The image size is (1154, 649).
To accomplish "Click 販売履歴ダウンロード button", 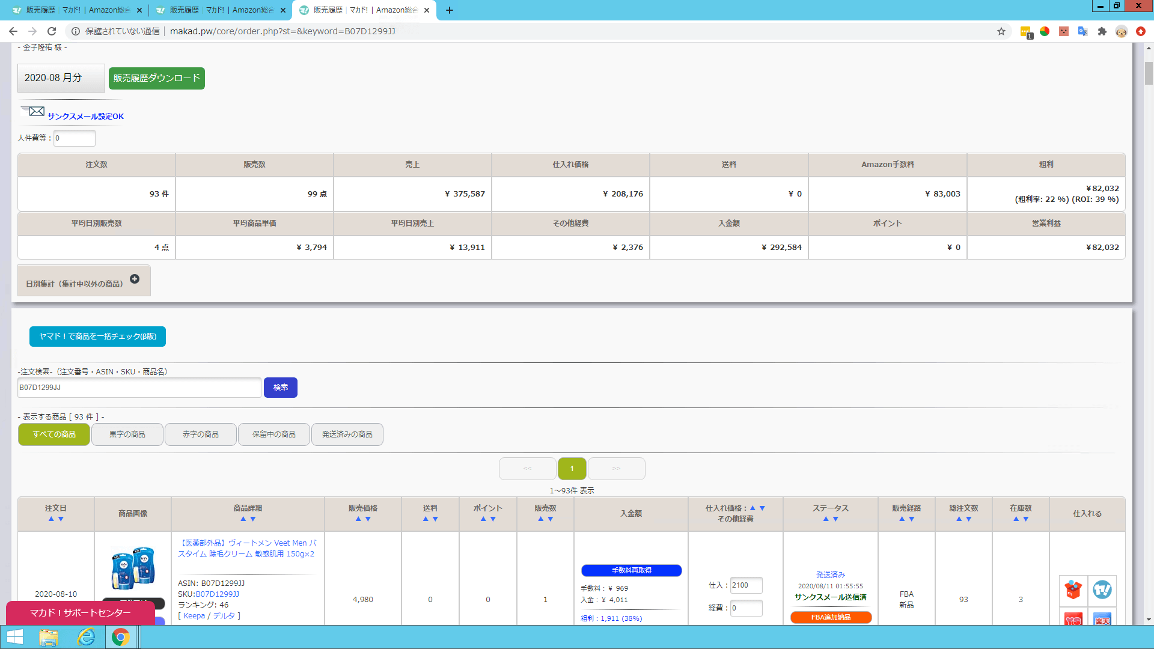I will pyautogui.click(x=157, y=78).
